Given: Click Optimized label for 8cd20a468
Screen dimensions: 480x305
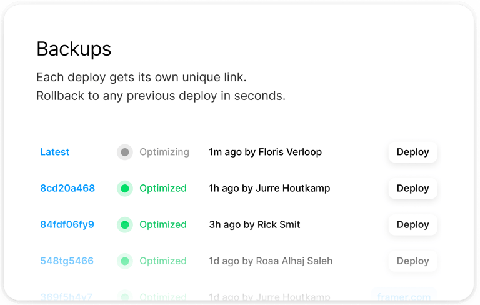Looking at the screenshot, I should point(162,188).
